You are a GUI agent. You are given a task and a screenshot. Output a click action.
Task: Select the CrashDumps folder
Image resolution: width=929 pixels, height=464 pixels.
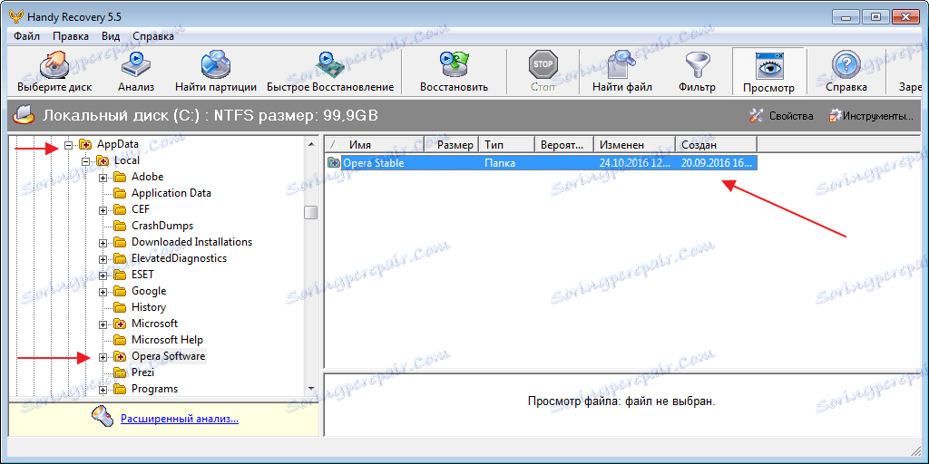162,226
